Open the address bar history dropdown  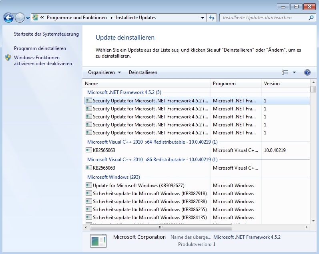tap(203, 18)
